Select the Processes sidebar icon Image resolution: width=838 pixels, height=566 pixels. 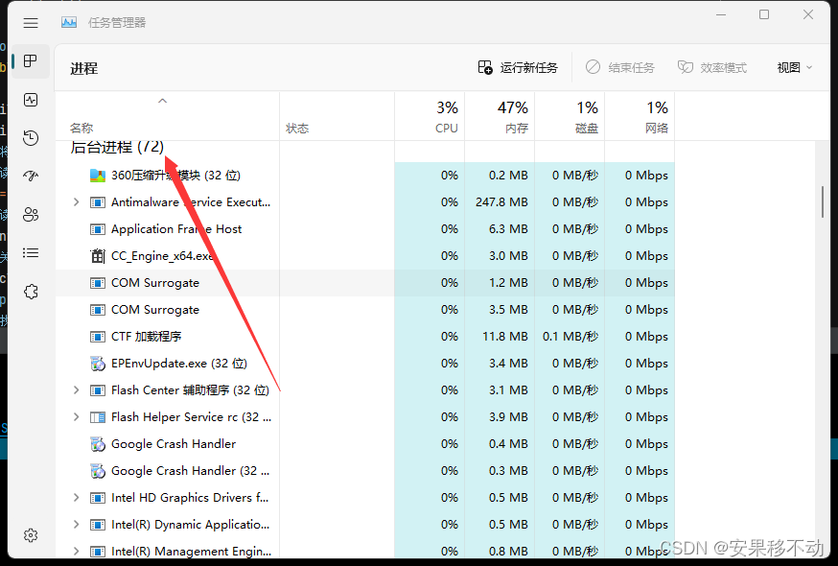click(x=31, y=61)
